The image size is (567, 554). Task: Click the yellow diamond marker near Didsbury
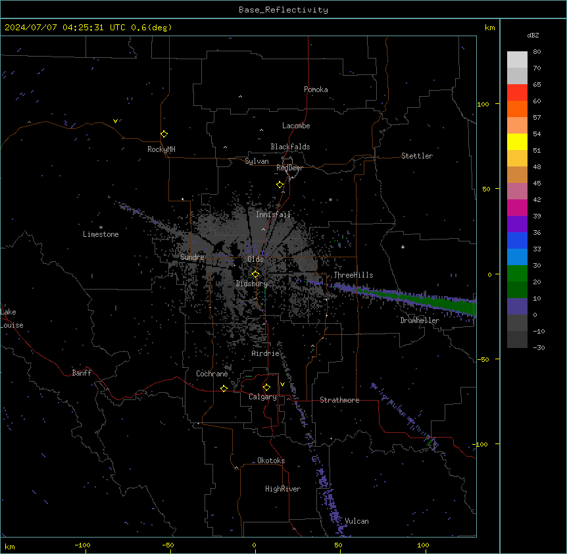pos(256,274)
